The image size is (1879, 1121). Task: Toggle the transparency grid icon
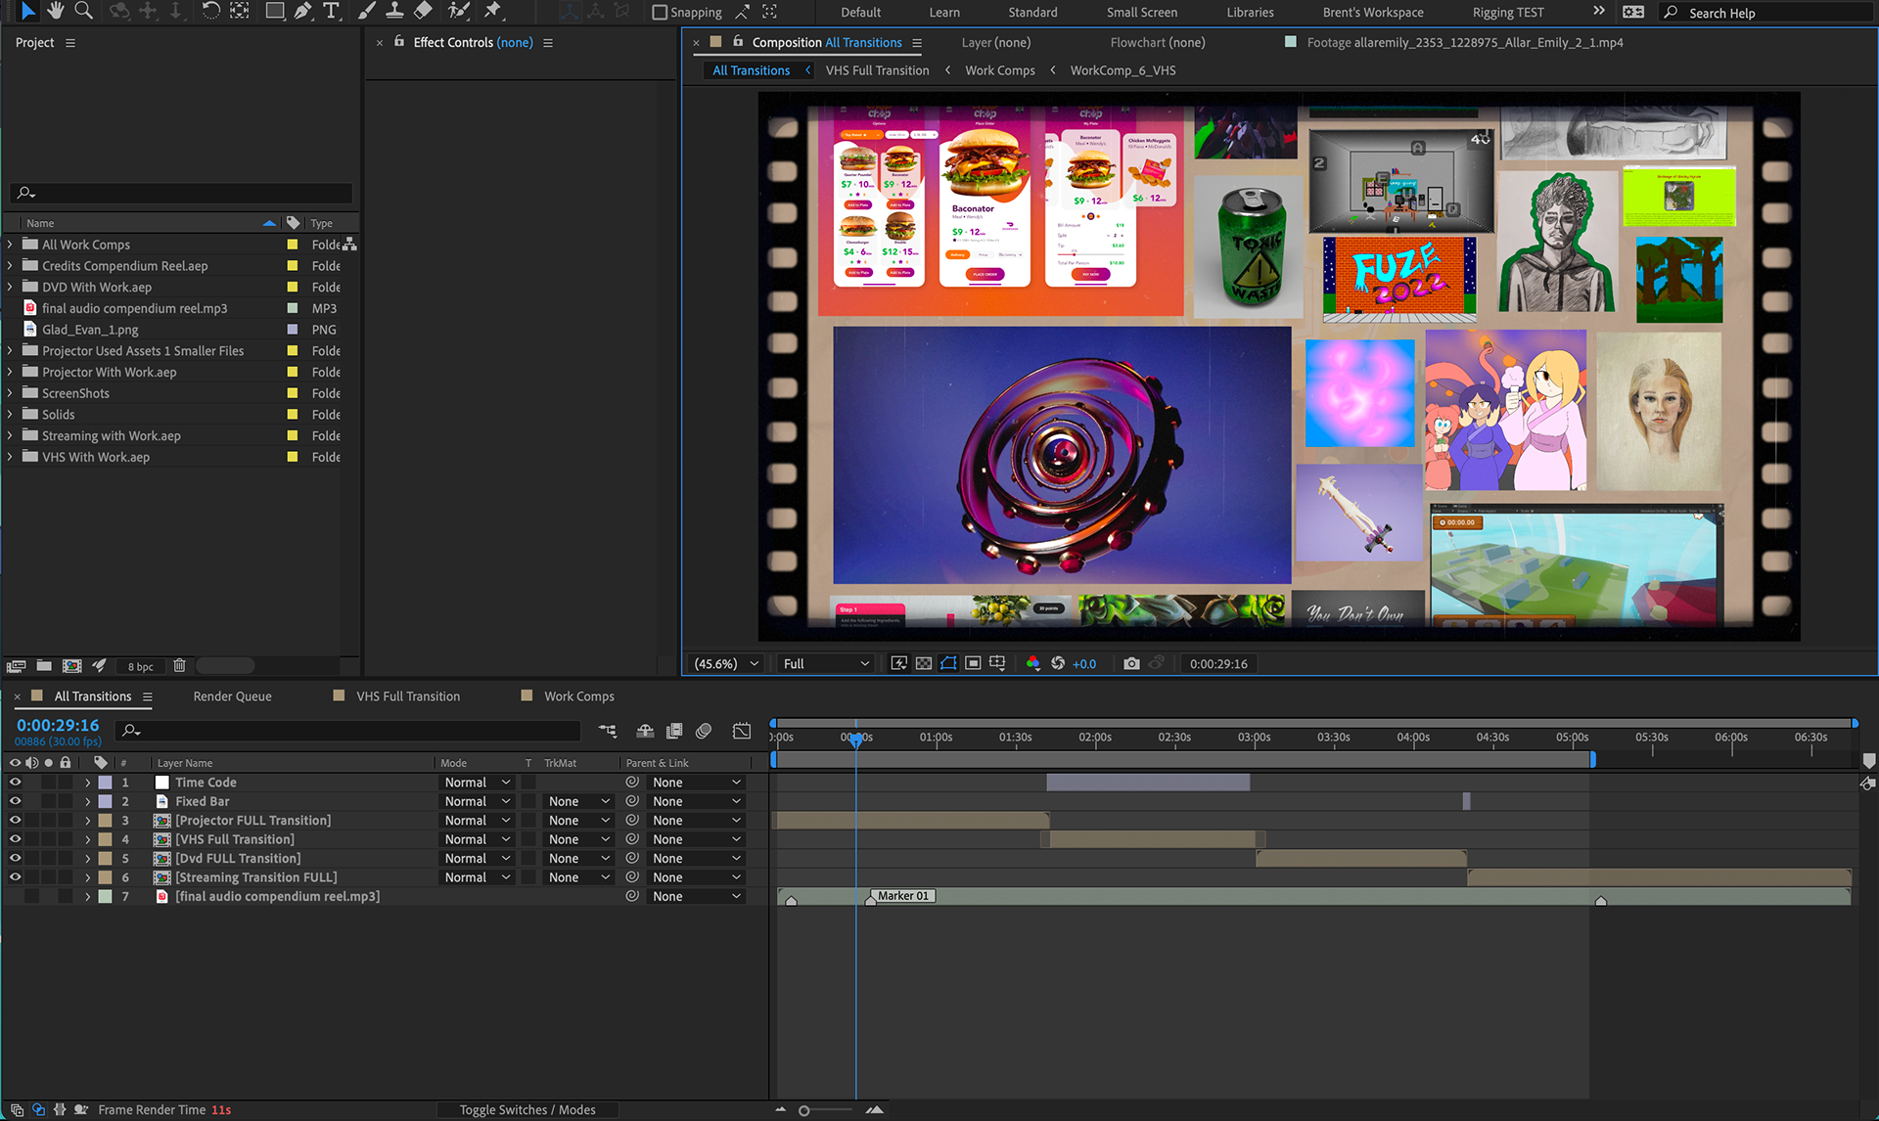coord(923,663)
